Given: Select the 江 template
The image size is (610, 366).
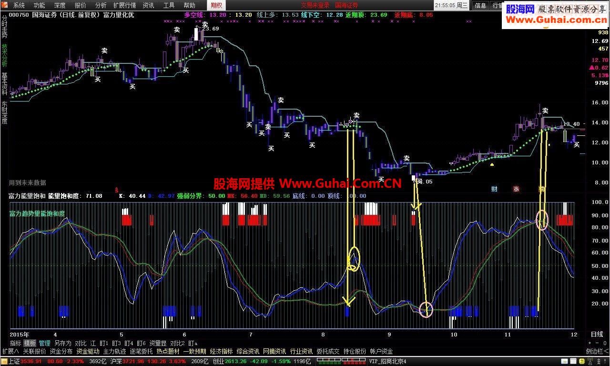Looking at the screenshot, I should (x=93, y=343).
